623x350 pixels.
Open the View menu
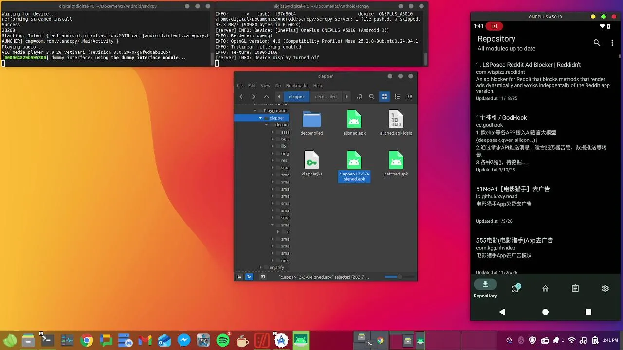pos(265,86)
